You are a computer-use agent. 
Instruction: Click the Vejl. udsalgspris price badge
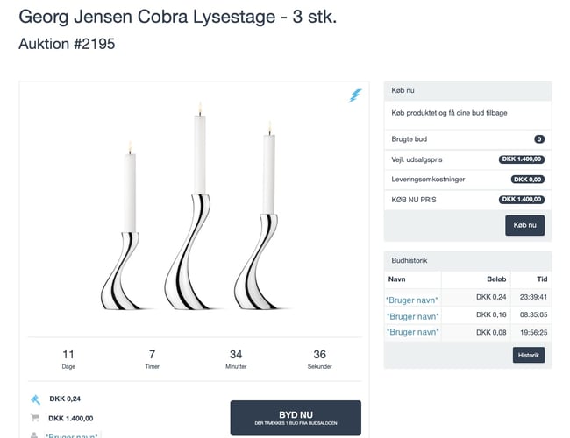click(522, 159)
